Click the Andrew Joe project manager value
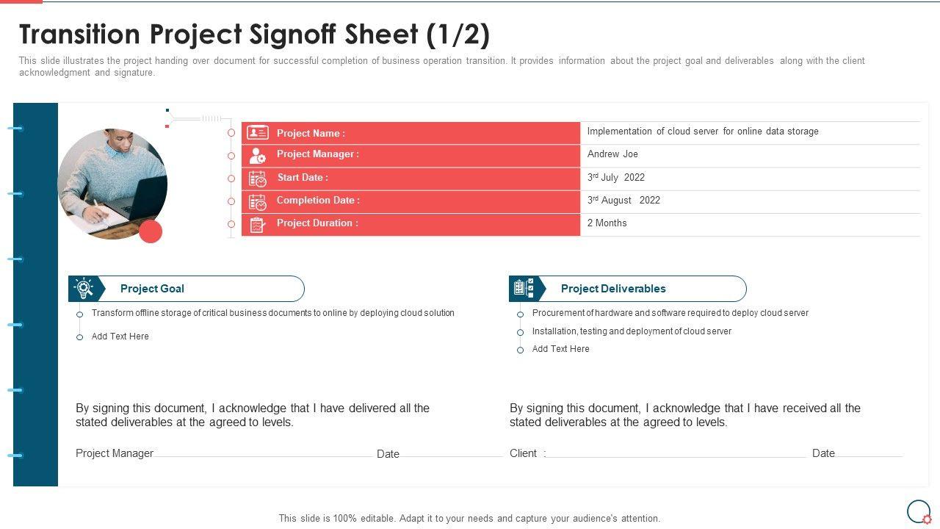This screenshot has width=940, height=529. [x=612, y=154]
